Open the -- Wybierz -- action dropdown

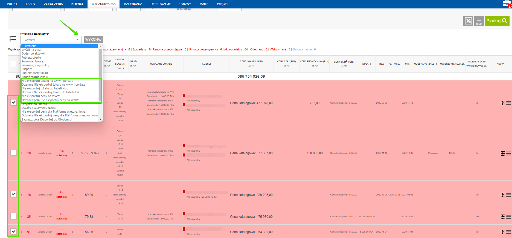(x=51, y=40)
